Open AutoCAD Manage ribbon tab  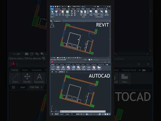click(x=78, y=65)
